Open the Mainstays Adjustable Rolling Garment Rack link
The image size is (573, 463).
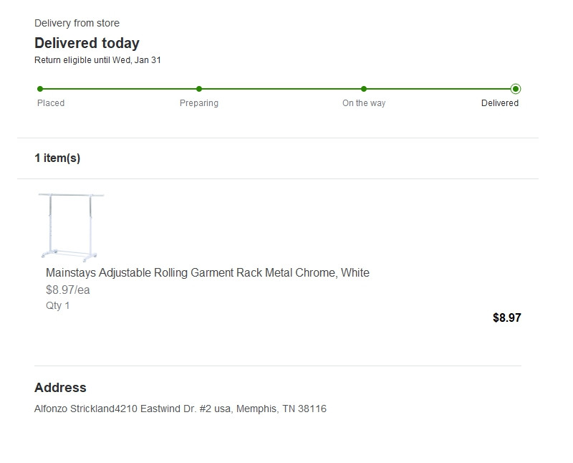[208, 272]
